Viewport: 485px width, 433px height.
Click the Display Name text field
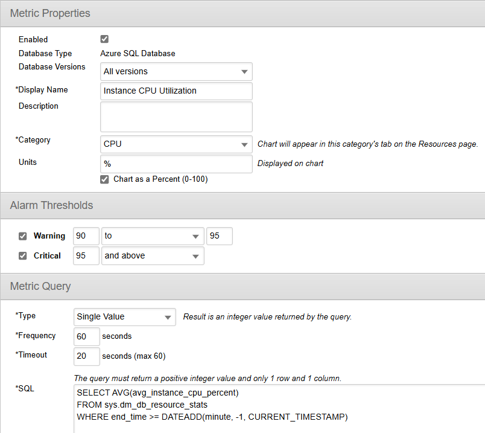(x=176, y=91)
